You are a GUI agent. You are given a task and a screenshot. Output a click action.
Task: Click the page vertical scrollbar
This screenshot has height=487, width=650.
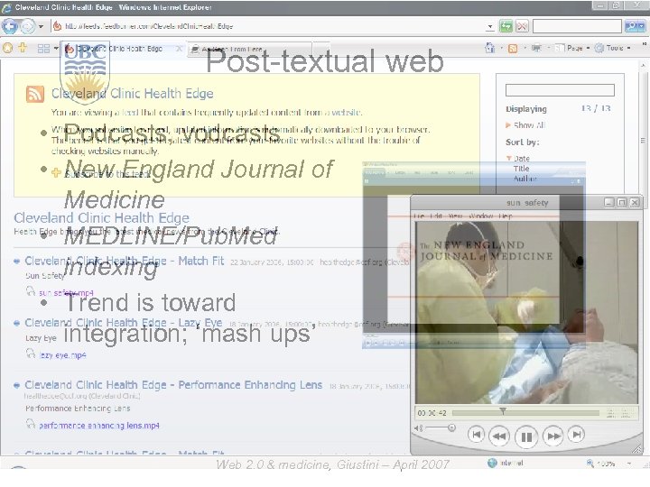pyautogui.click(x=643, y=257)
